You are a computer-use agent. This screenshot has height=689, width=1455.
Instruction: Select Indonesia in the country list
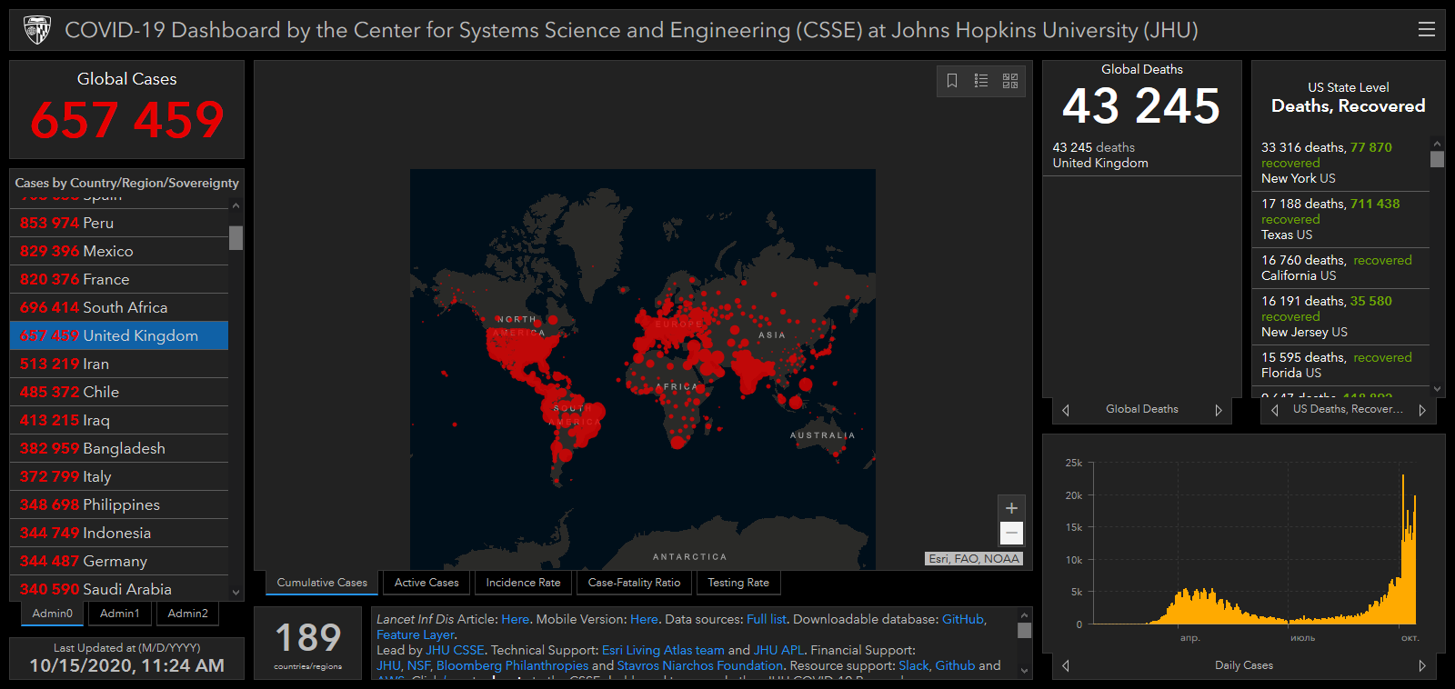tap(119, 533)
